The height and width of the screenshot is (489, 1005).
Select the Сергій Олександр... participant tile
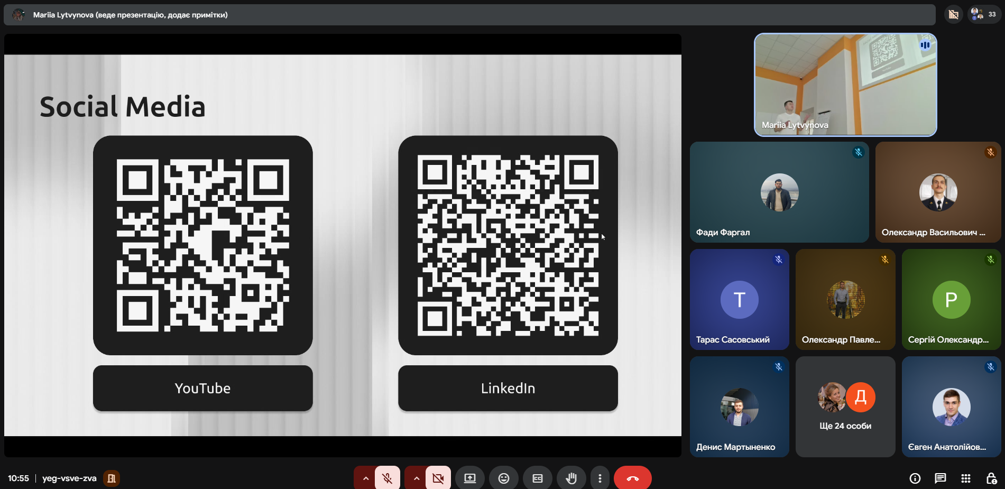[x=952, y=300]
